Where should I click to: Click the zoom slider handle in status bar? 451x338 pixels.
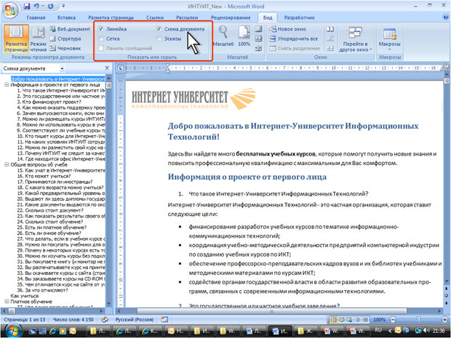point(418,320)
